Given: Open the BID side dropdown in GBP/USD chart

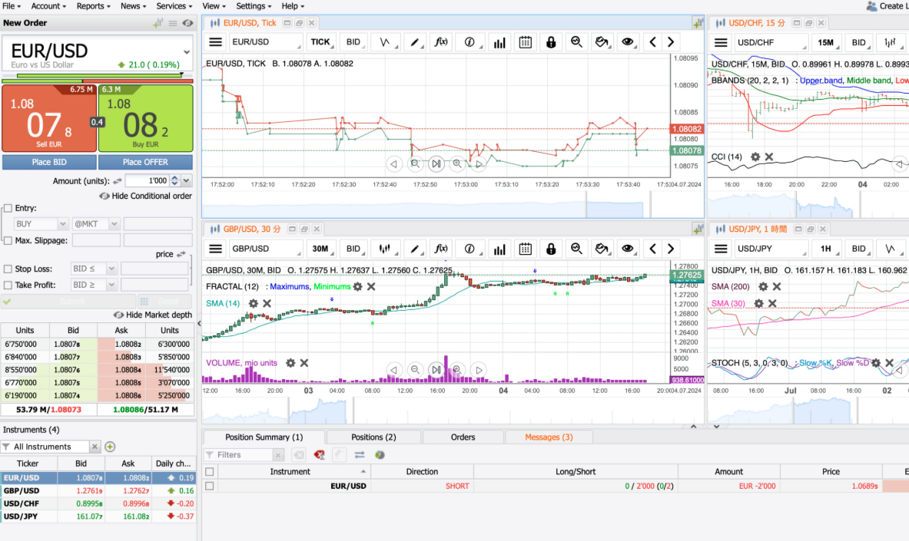Looking at the screenshot, I should tap(353, 249).
